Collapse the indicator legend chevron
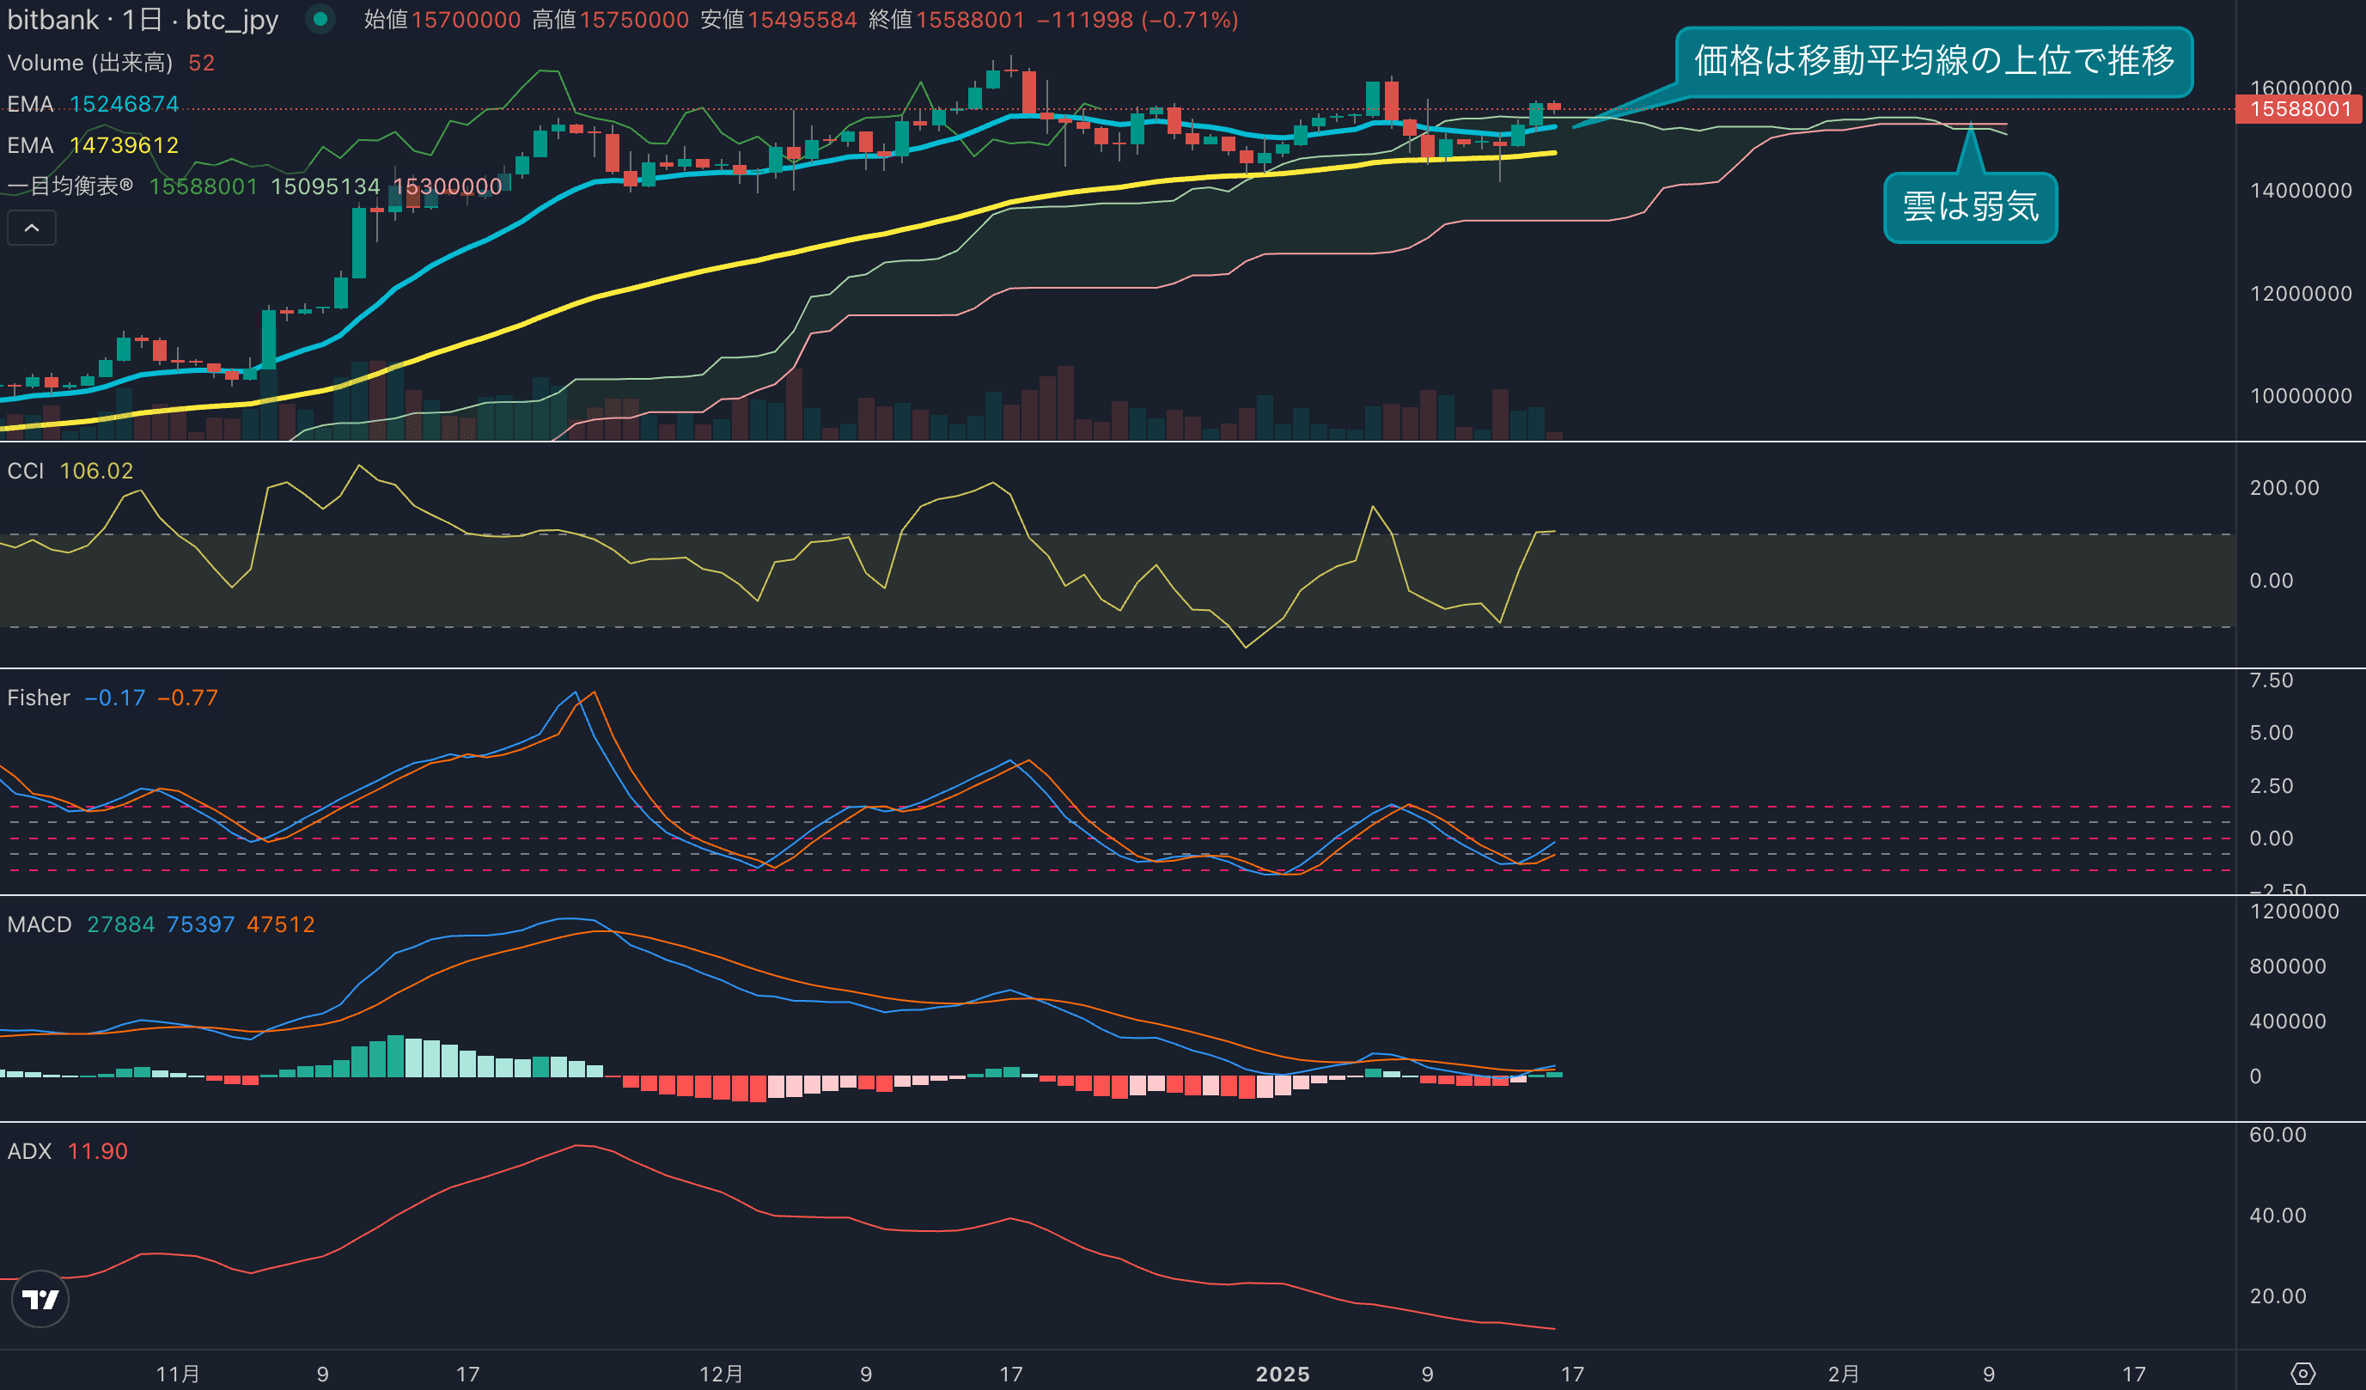 31,228
